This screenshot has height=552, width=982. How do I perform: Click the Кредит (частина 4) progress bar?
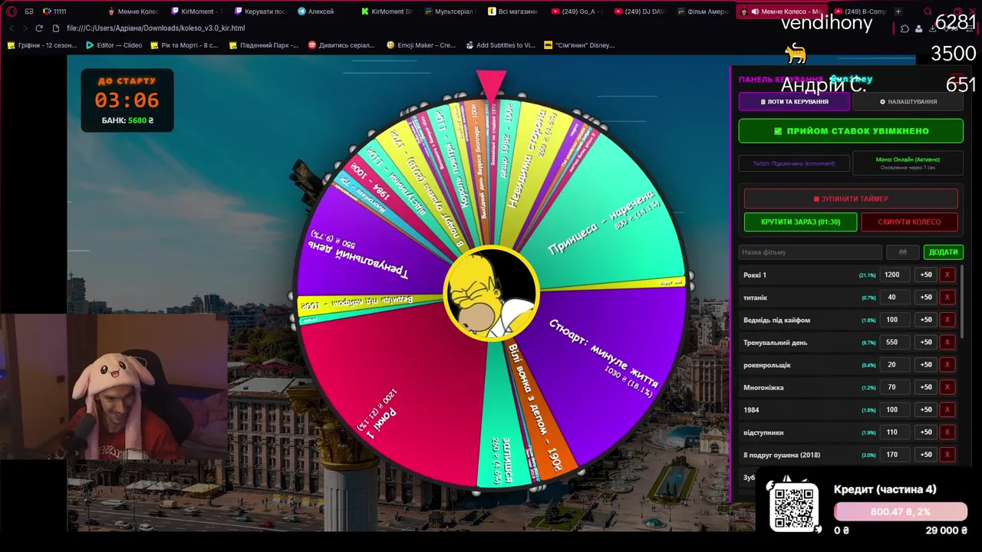coord(901,511)
